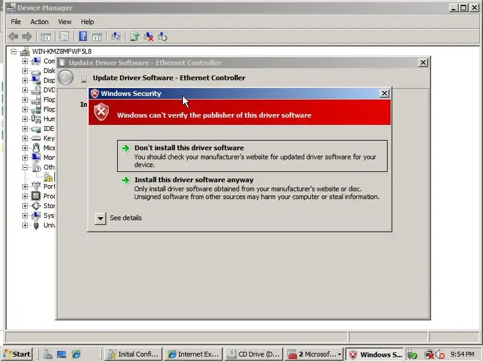Expand the DVD drives tree node

point(25,90)
